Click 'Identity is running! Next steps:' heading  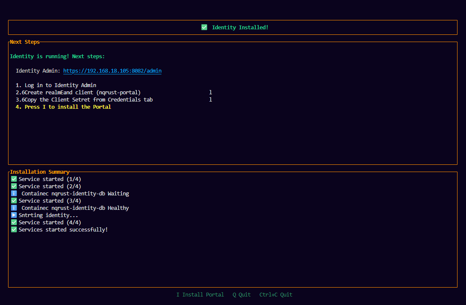click(x=57, y=56)
